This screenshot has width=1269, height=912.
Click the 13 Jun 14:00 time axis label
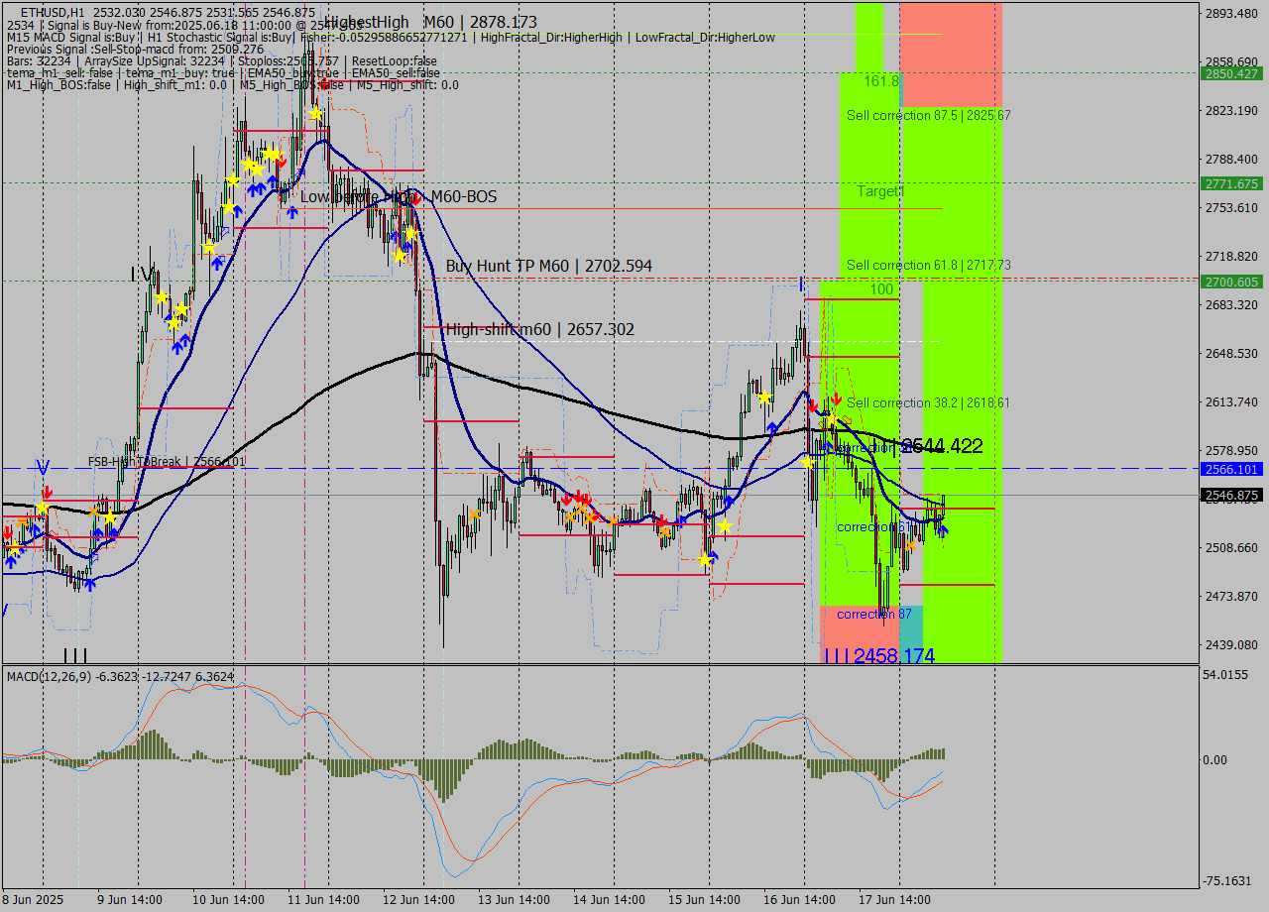(x=514, y=900)
